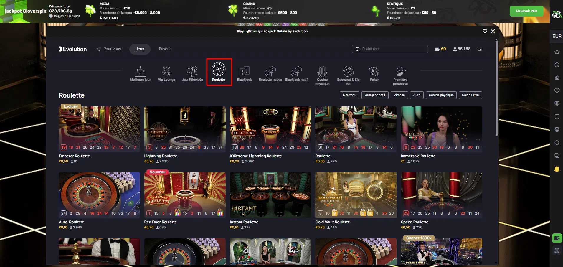The image size is (563, 267).
Task: Click the Roulette title under the dealer thumbnail
Action: coord(323,156)
